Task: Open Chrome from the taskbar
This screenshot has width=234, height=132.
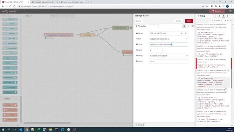Action: click(x=27, y=129)
